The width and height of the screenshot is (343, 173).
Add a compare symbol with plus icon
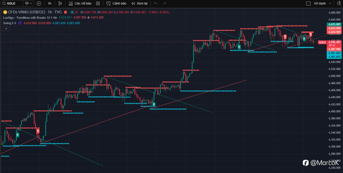[39, 3]
